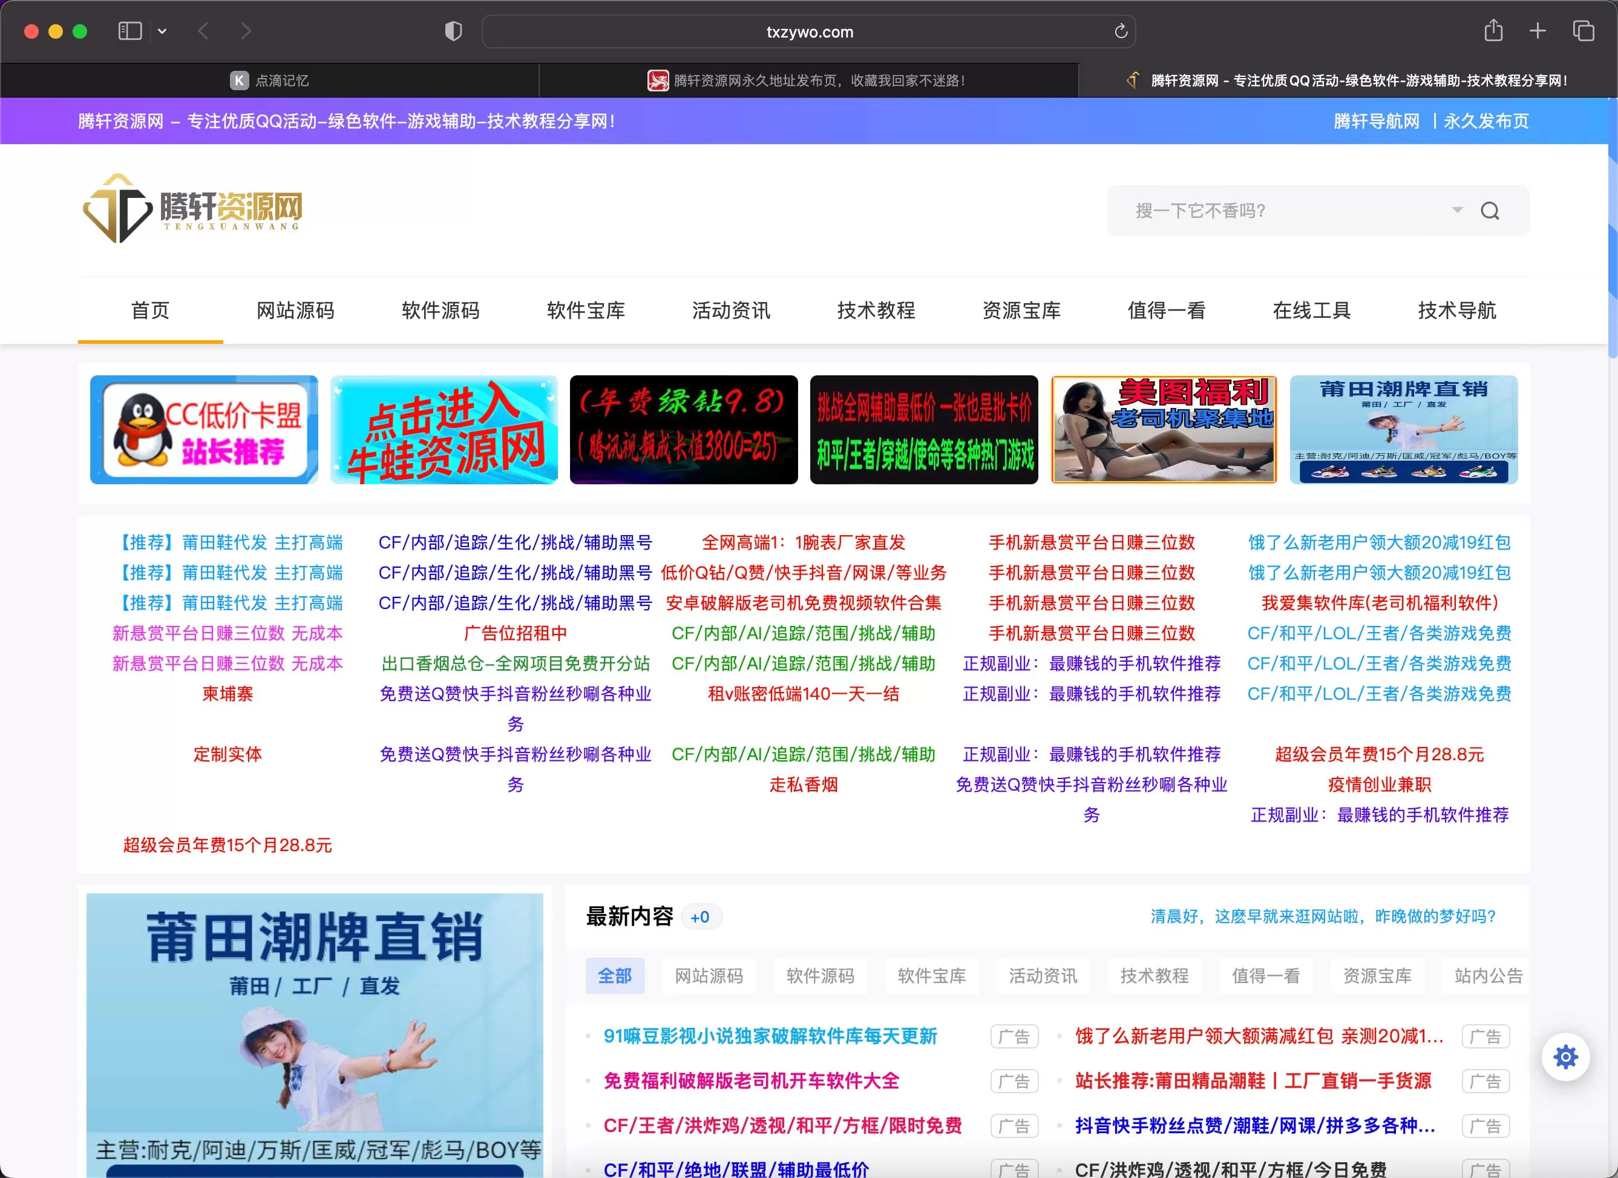Viewport: 1618px width, 1178px height.
Task: Open the 疫情创业兼职 link
Action: tap(1379, 784)
